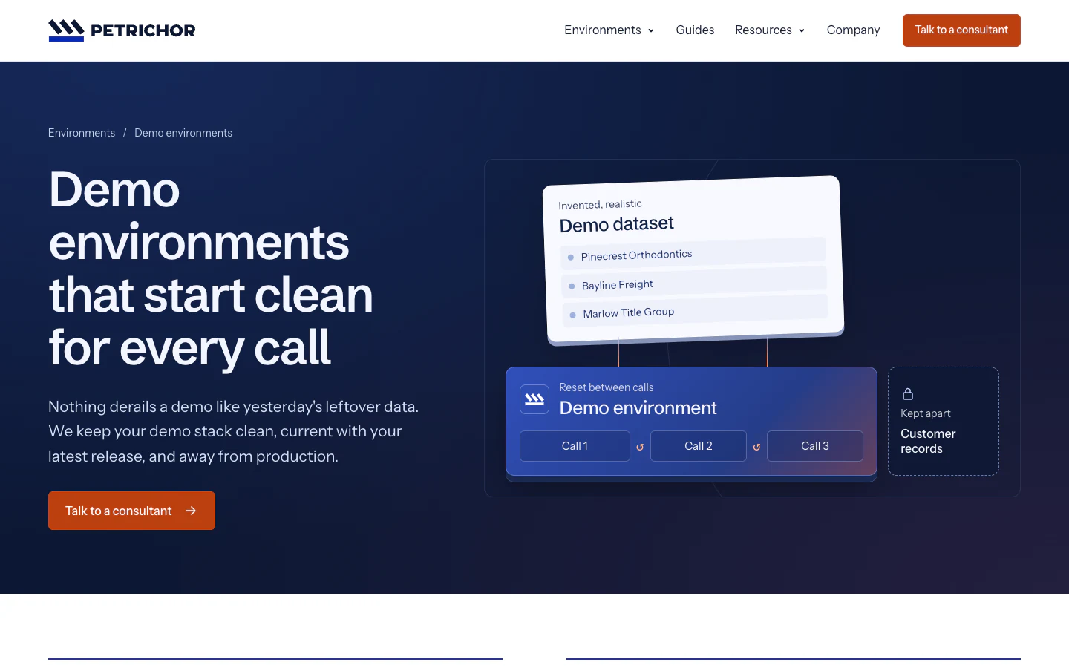Click the Bayline Freight row
Viewport: 1069px width, 668px height.
point(694,282)
